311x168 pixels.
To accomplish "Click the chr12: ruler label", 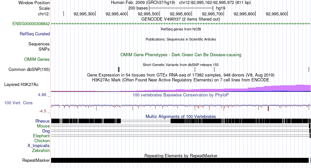I will pos(44,14).
